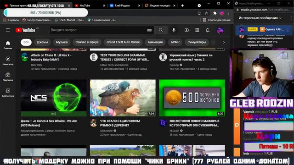Screen dimensions: 294x165
Task: Open the notifications bell
Action: (208, 30)
